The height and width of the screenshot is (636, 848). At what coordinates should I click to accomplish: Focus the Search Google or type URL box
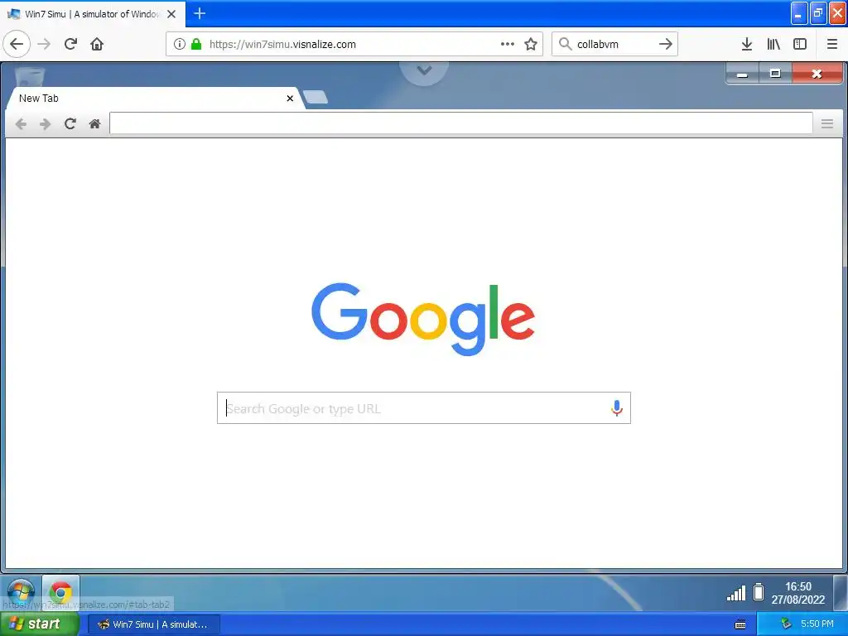(423, 407)
